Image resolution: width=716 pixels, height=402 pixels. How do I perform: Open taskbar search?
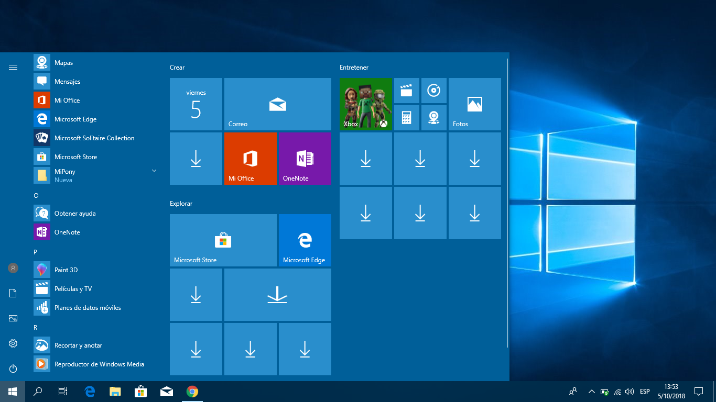click(x=38, y=392)
